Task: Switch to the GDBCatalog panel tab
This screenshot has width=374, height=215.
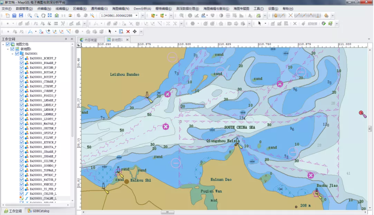Action: click(x=38, y=211)
